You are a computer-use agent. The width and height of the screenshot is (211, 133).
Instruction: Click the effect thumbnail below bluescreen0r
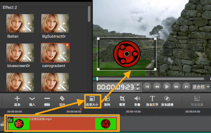pos(20,82)
